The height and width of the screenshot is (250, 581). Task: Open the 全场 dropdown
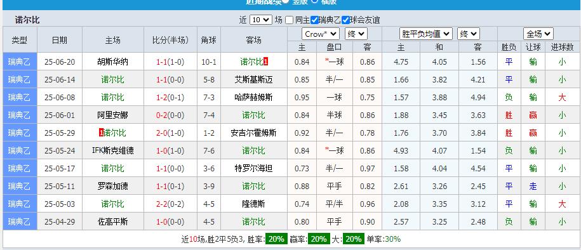[x=538, y=34]
